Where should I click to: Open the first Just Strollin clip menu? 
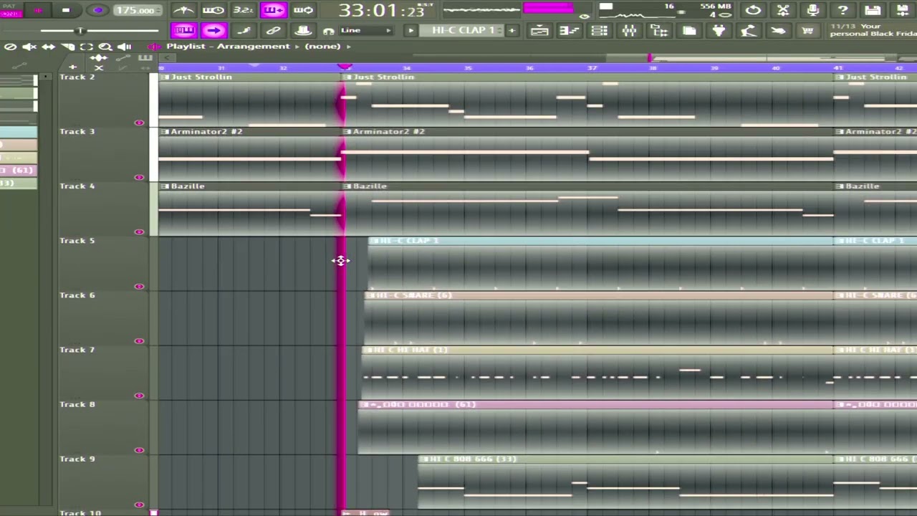pyautogui.click(x=165, y=77)
